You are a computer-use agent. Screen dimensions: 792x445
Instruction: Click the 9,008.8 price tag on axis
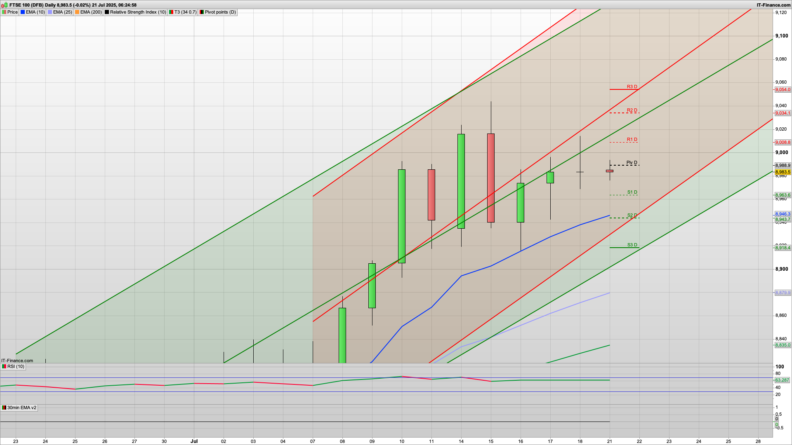(x=783, y=143)
